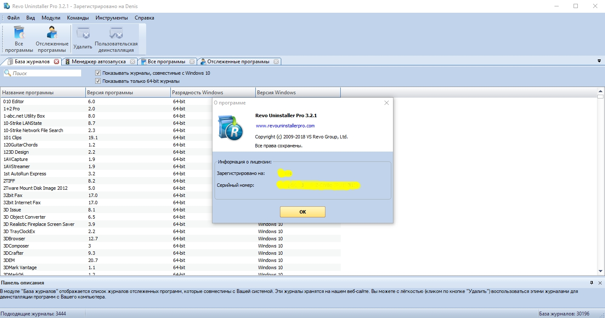Click the Revo Uninstaller logo in the dialog

(x=230, y=127)
